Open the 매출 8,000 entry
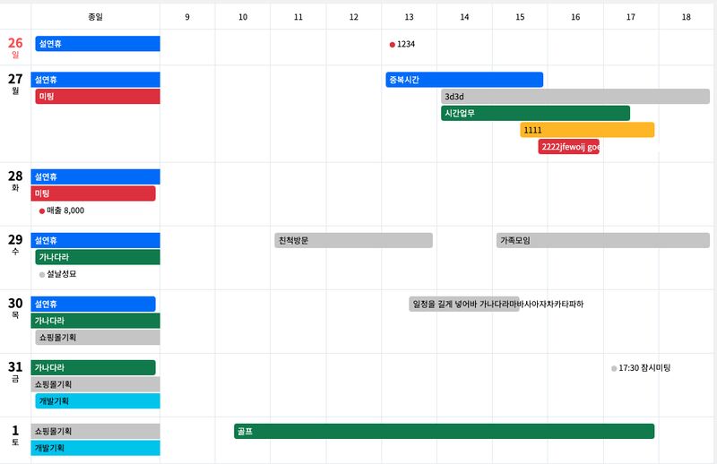717x464 pixels. point(62,211)
